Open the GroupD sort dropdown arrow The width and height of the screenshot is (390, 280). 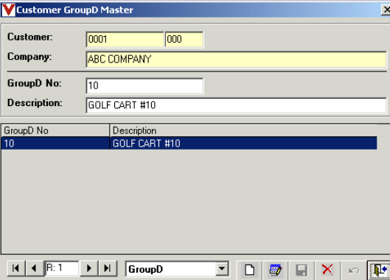click(222, 268)
